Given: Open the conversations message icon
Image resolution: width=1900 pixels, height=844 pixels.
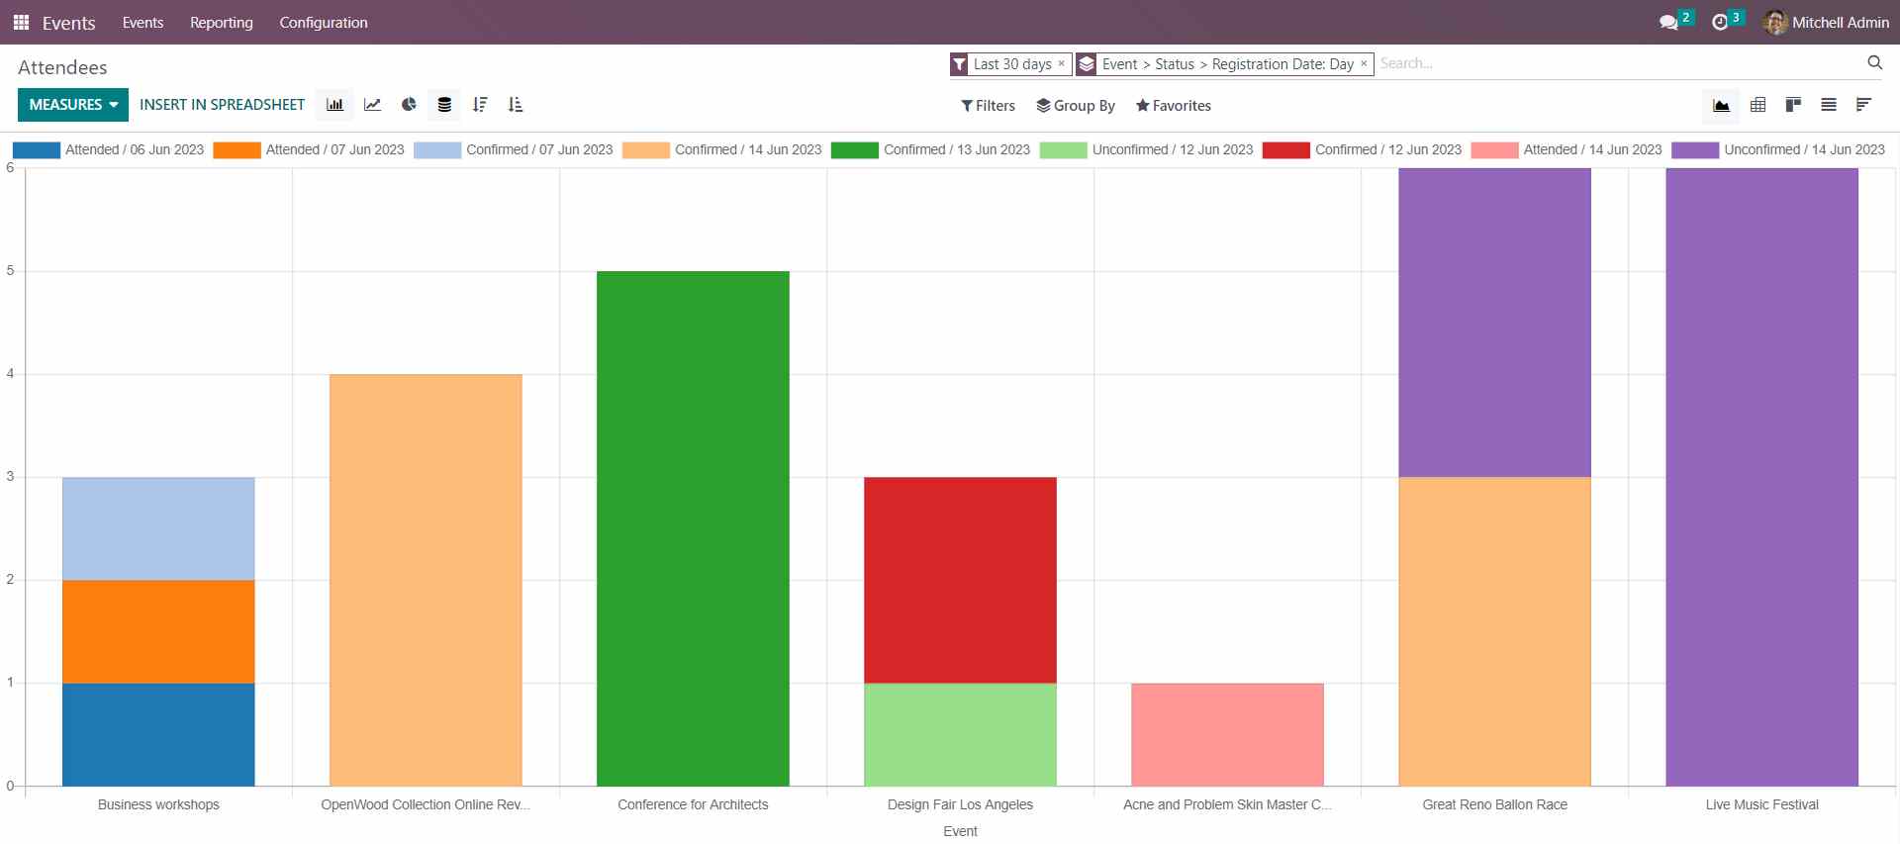Looking at the screenshot, I should (1668, 22).
